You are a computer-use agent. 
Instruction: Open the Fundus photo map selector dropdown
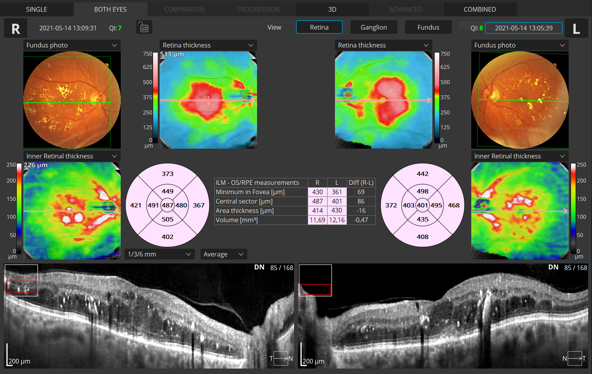72,45
